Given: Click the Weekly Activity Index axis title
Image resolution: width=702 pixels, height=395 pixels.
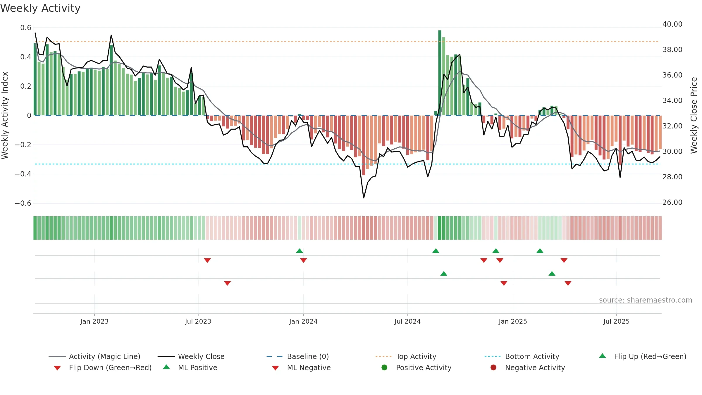Looking at the screenshot, I should [x=5, y=115].
